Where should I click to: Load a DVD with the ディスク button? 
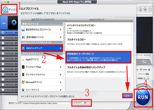10,9
